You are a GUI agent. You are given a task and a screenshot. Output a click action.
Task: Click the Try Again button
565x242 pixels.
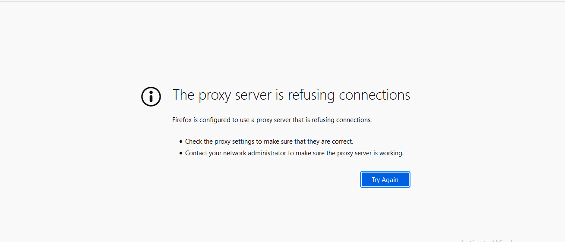pyautogui.click(x=385, y=180)
